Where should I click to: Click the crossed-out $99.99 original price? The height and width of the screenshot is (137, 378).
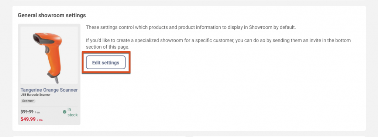[27, 112]
